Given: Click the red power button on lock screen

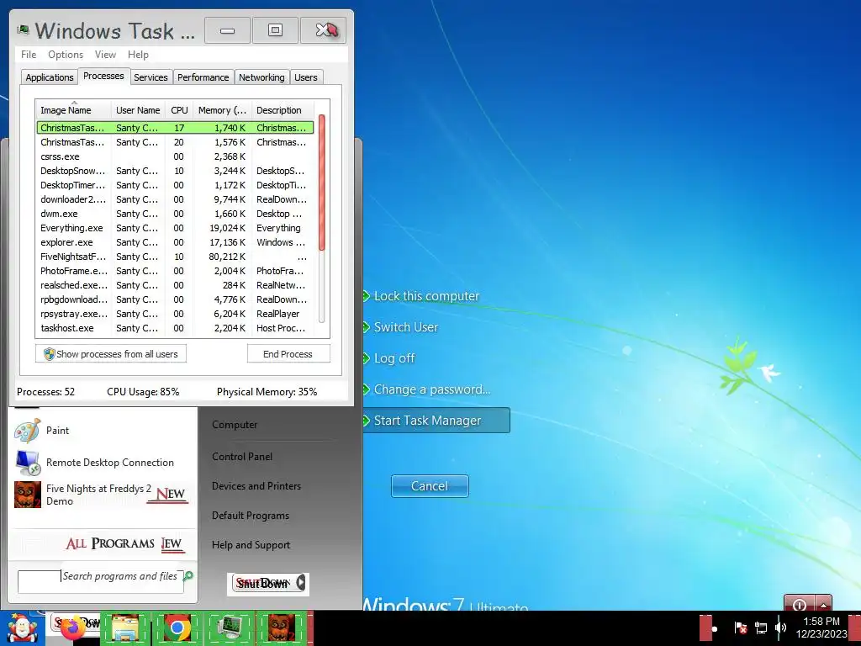Looking at the screenshot, I should point(799,604).
